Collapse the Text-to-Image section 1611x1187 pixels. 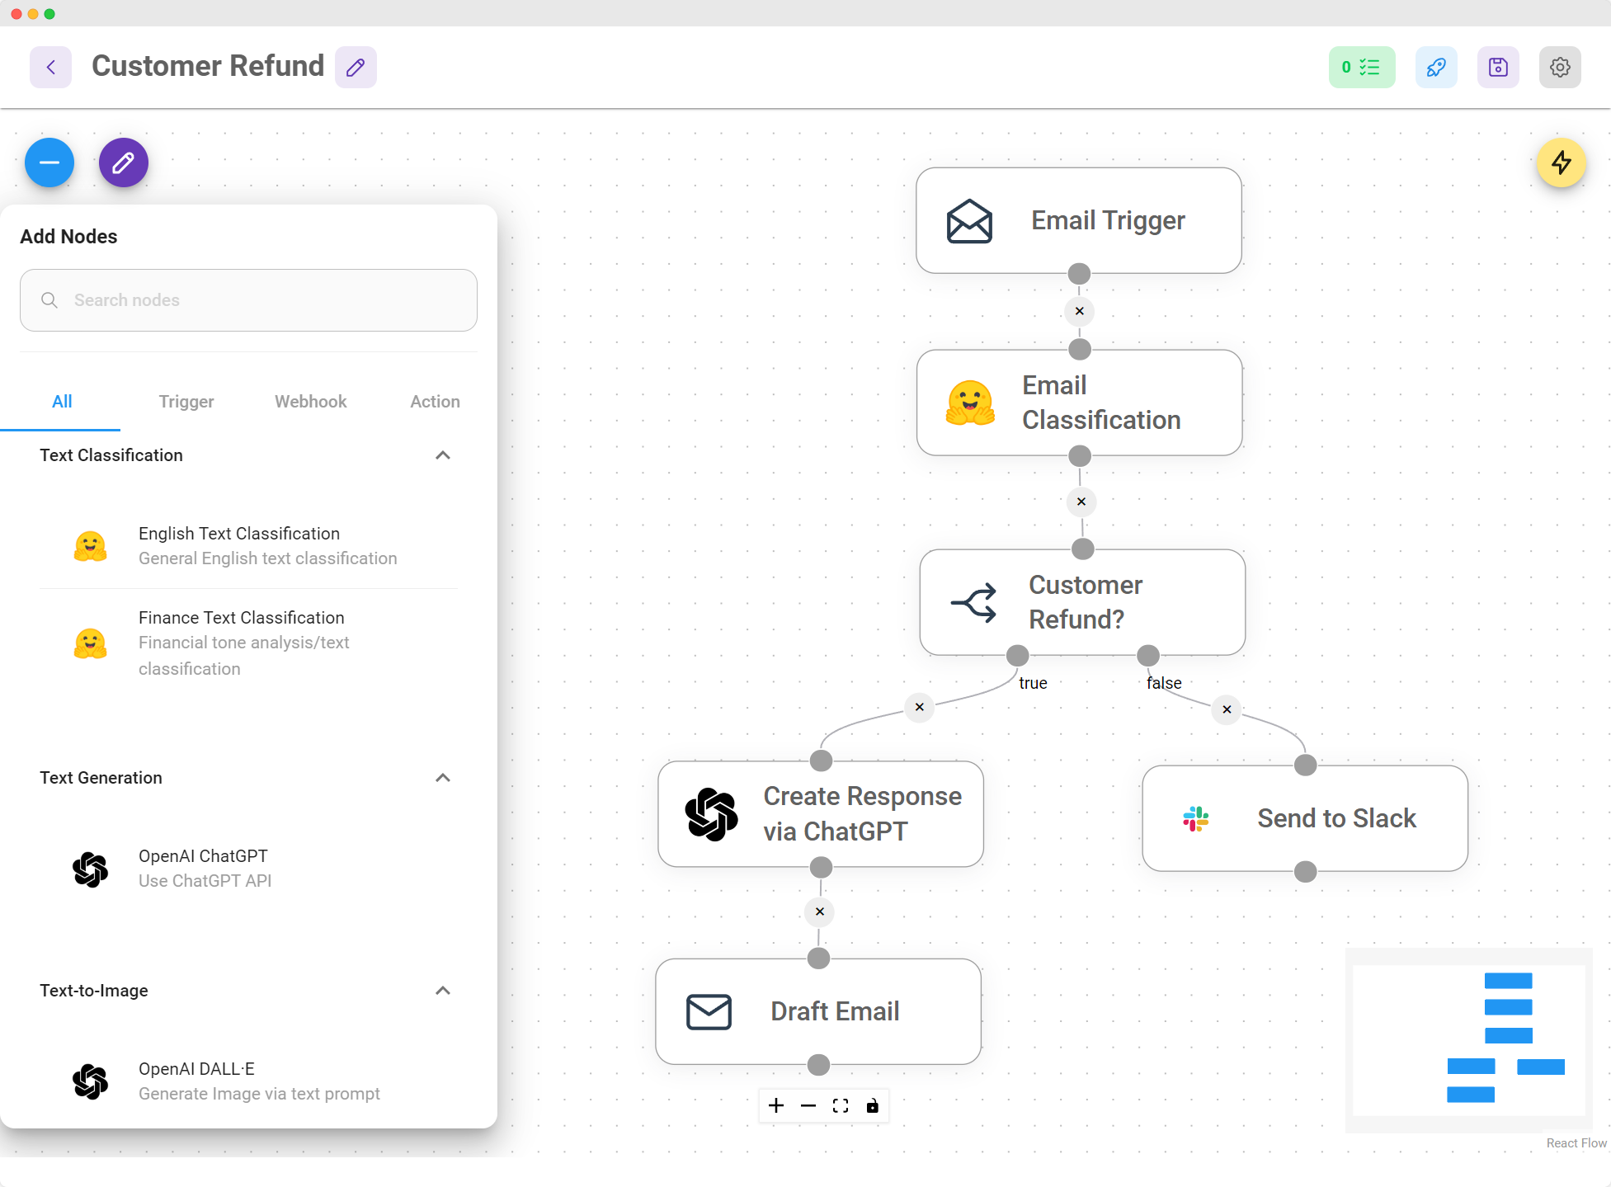point(443,991)
